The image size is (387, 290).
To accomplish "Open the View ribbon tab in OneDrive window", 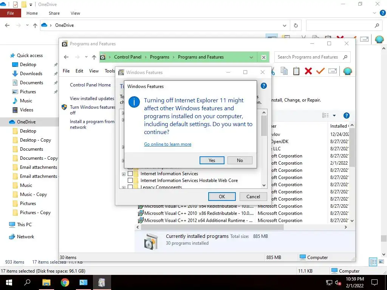I will coord(75,13).
